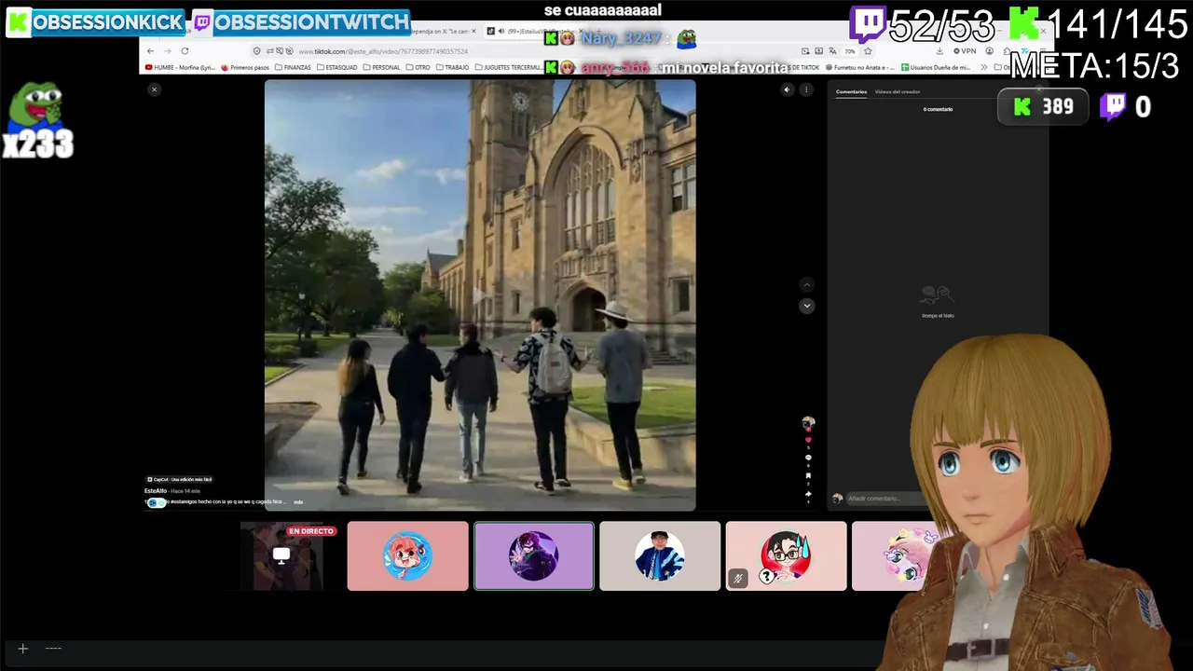Switch to the 'on X: Le cam...' browser tab
Image resolution: width=1193 pixels, height=671 pixels.
438,31
